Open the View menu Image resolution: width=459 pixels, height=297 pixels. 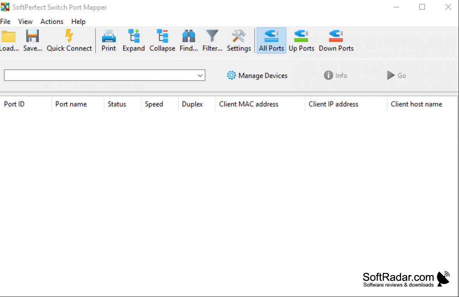tap(25, 22)
